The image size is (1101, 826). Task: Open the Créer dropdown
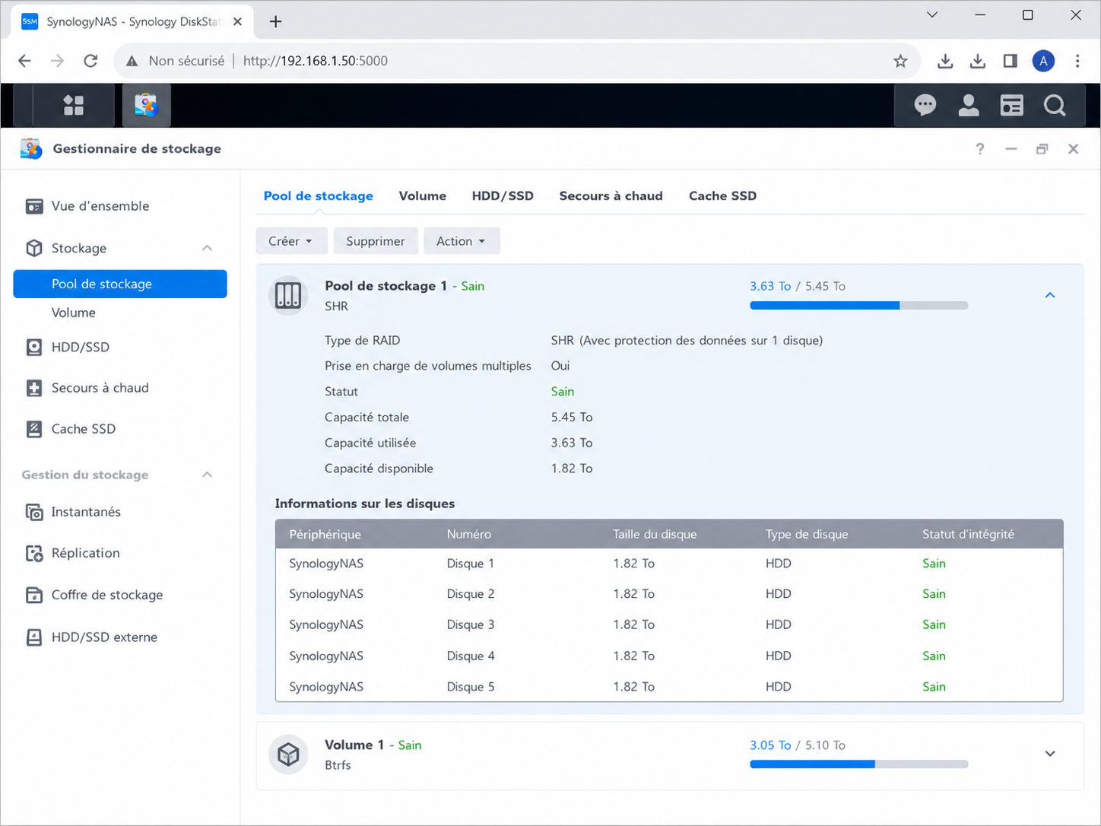(x=291, y=241)
